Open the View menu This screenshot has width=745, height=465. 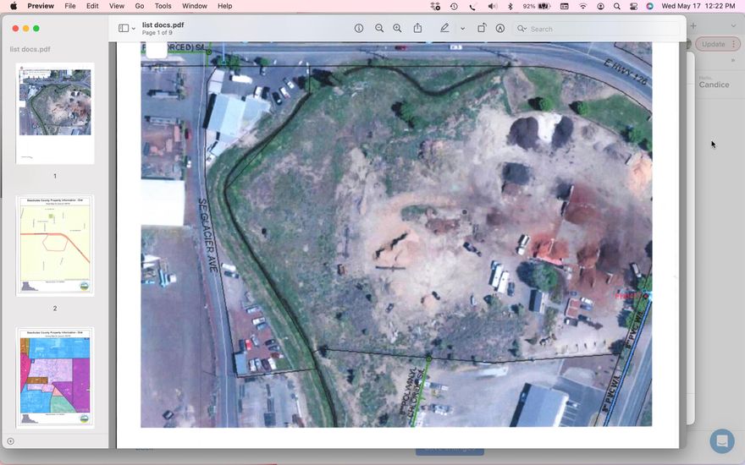tap(117, 6)
